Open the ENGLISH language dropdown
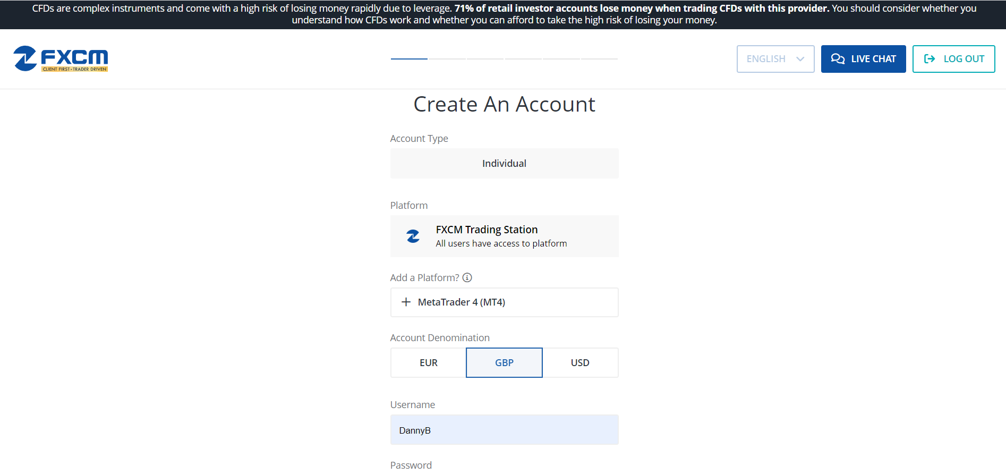1006x474 pixels. click(x=775, y=59)
